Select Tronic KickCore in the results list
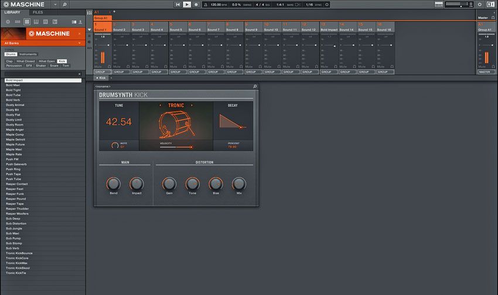498x295 pixels. point(43,258)
